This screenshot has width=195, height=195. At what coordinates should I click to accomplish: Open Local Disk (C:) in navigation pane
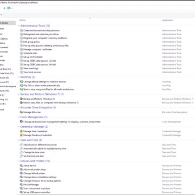tap(5, 69)
